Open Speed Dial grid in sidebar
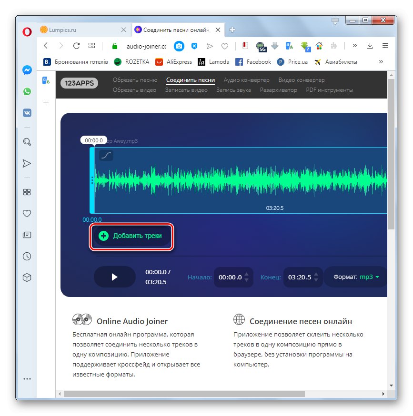Viewport: 413px width, 416px height. tap(27, 192)
